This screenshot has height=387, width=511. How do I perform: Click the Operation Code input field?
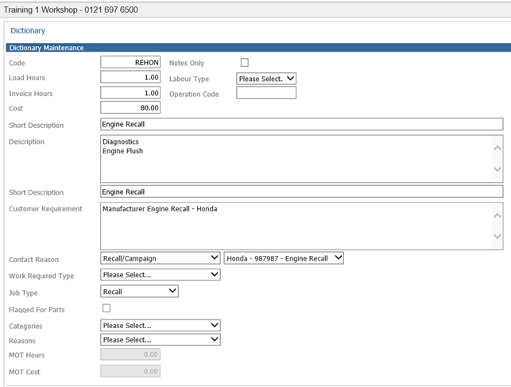pyautogui.click(x=266, y=93)
